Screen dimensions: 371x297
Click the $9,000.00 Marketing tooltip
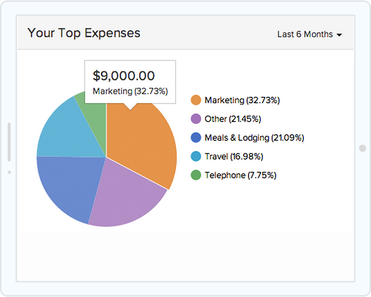130,82
